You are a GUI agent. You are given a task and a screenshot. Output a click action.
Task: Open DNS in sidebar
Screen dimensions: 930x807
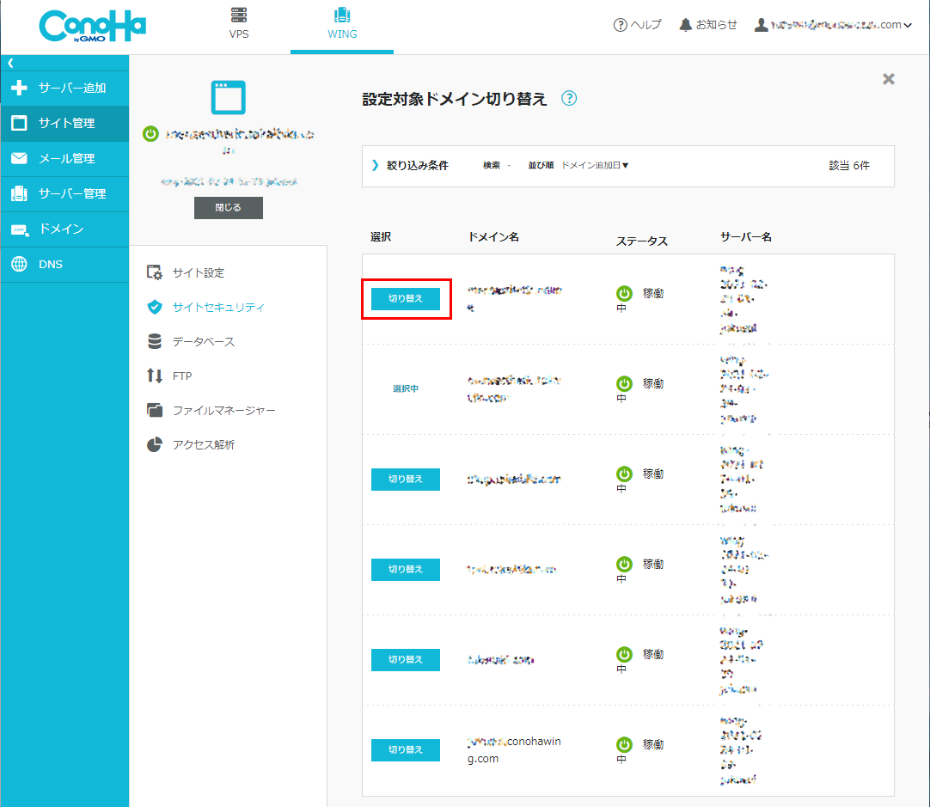[64, 265]
